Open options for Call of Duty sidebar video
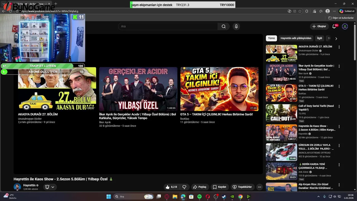Screen dimensions: 357x201 click(x=339, y=107)
